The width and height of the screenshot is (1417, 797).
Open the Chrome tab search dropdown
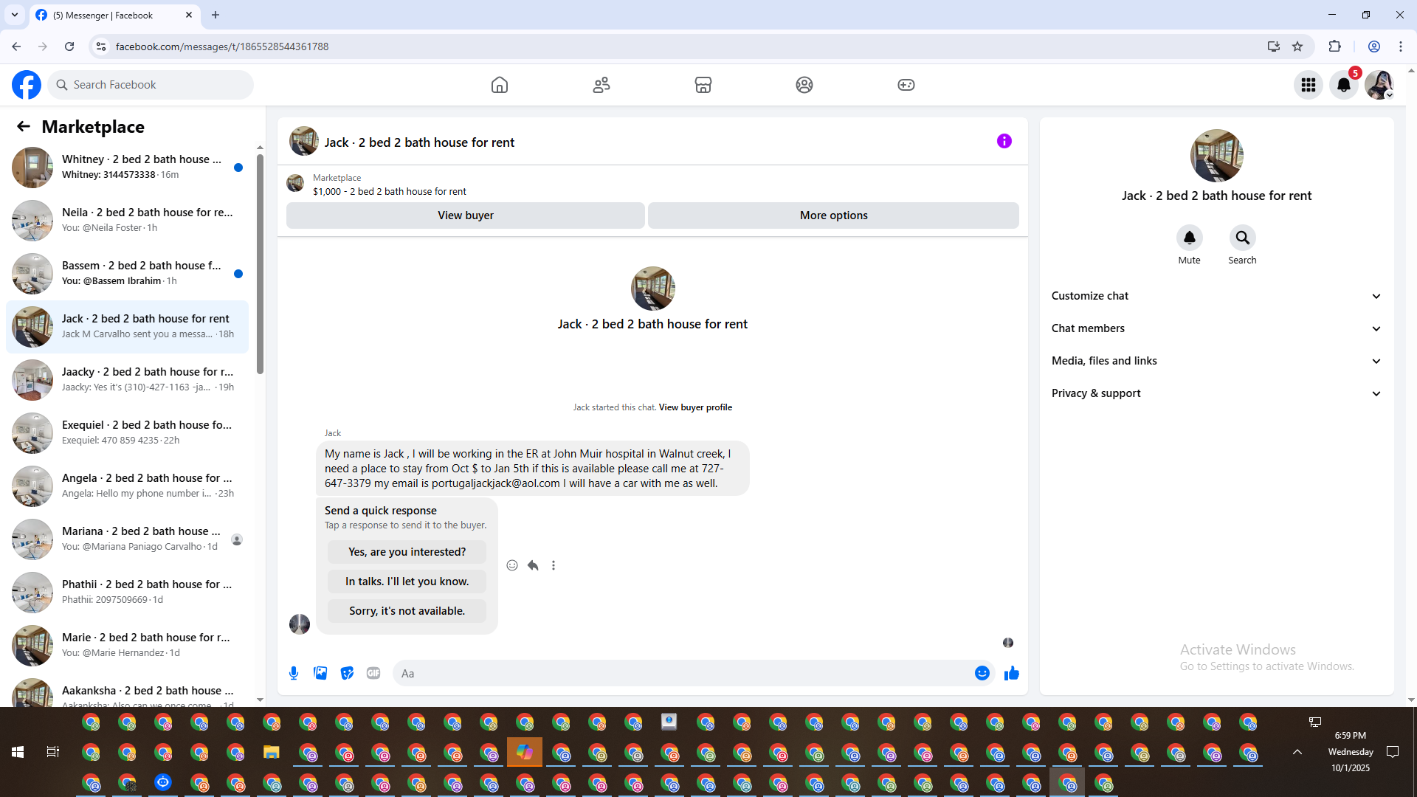pyautogui.click(x=15, y=15)
